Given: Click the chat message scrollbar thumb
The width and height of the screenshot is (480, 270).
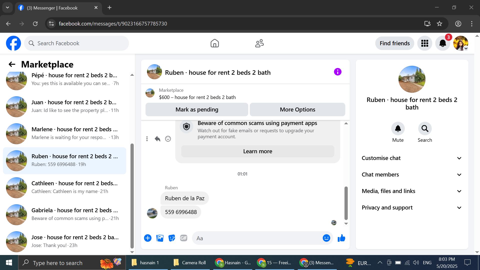Looking at the screenshot, I should pyautogui.click(x=346, y=202).
